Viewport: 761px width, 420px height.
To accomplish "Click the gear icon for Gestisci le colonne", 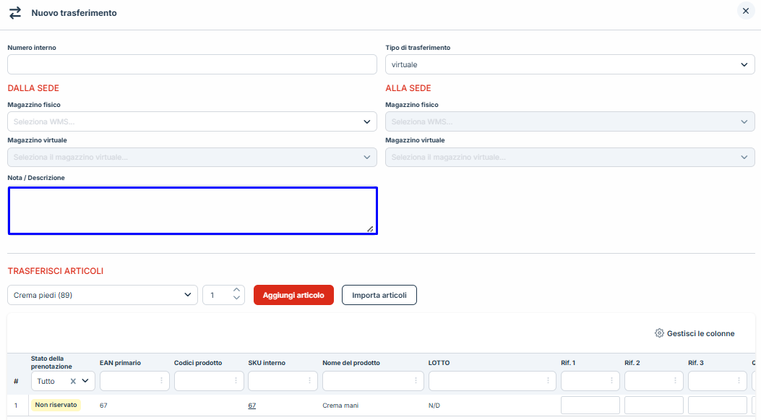I will coord(658,333).
